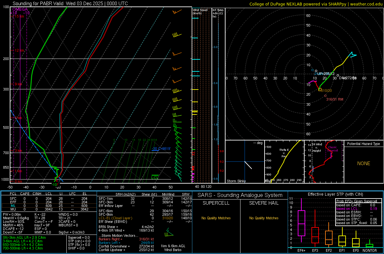
Task: Click the magenta 'OMEGA' label
Action: (20, 9)
